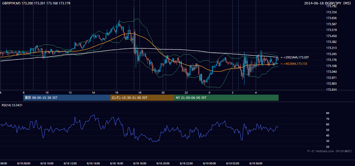Click price scale value 173.245
The width and height of the screenshot is (355, 166).
click(x=331, y=54)
